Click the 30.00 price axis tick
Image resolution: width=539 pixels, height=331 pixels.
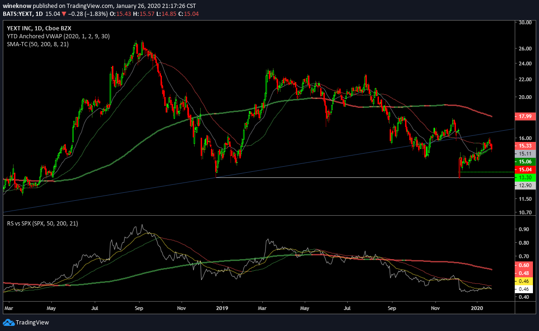(x=525, y=22)
